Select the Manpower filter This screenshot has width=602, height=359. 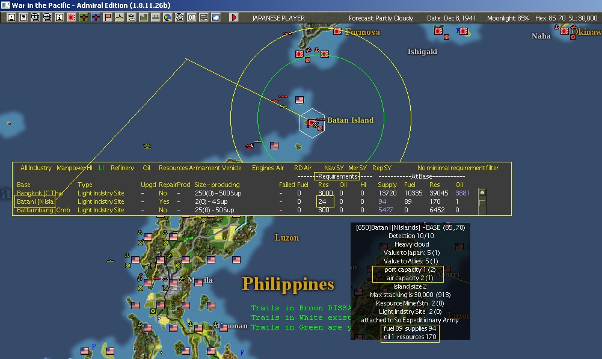coord(72,168)
